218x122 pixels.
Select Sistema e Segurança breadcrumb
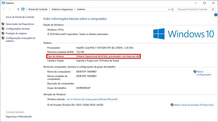click(62, 9)
